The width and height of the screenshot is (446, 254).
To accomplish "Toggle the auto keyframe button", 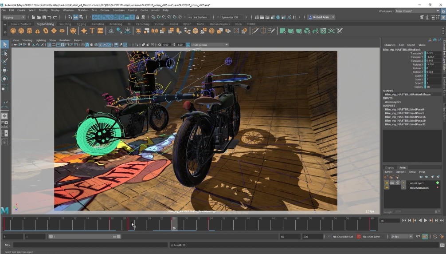I will (x=425, y=237).
